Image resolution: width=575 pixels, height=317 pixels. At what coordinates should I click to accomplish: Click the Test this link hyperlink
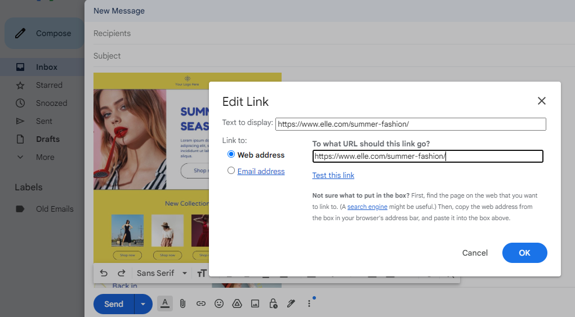[x=333, y=175]
